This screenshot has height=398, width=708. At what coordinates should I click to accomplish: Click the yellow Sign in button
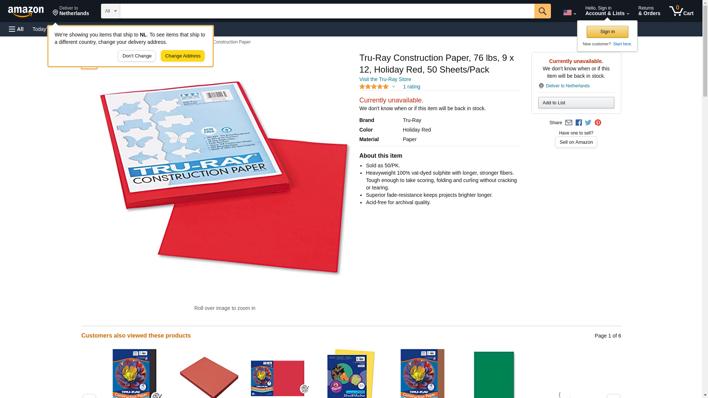[x=607, y=32]
